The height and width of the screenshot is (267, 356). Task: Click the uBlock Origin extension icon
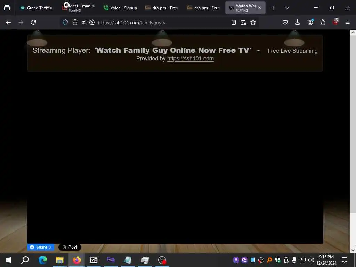pos(335,22)
